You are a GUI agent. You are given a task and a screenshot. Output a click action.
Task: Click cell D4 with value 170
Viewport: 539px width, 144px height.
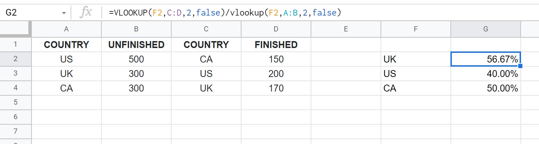(x=276, y=88)
